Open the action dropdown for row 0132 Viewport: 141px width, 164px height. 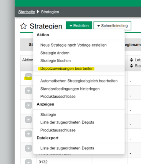(x=28, y=162)
